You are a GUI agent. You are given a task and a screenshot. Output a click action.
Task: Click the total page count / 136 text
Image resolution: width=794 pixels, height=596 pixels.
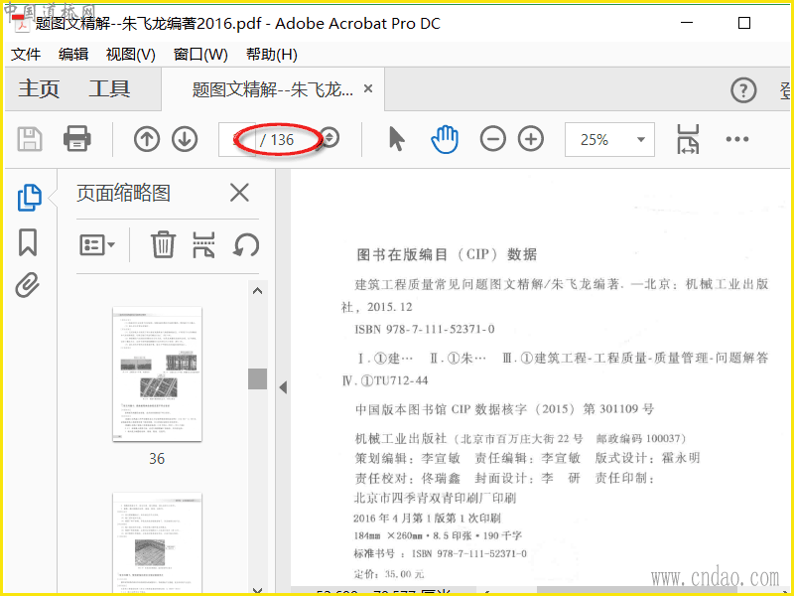pos(277,139)
